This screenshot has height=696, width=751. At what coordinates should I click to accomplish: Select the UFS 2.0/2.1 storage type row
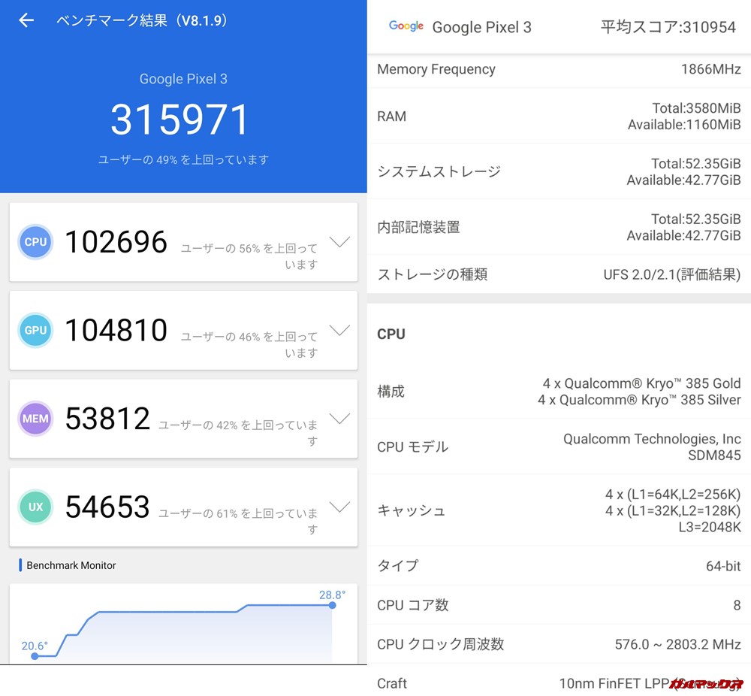pyautogui.click(x=559, y=274)
